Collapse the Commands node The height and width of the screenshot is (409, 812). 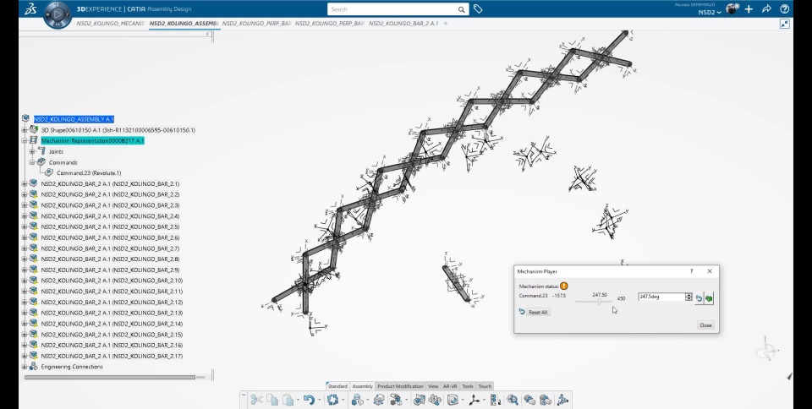[32, 162]
